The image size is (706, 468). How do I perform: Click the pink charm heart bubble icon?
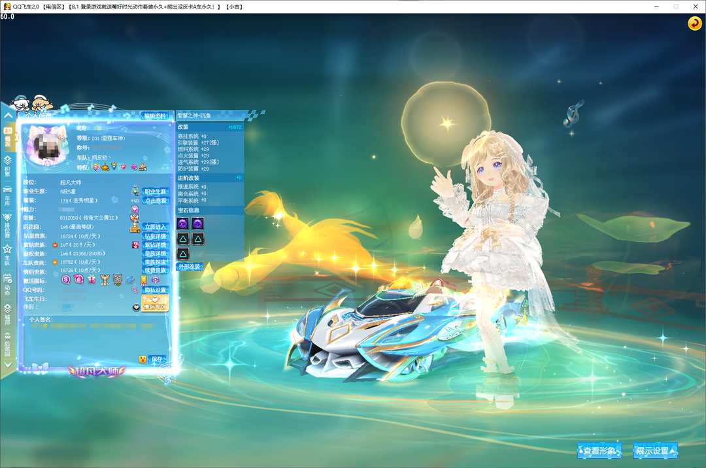click(x=135, y=209)
